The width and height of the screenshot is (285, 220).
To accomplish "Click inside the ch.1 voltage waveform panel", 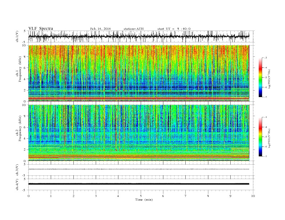I will click(141, 36).
